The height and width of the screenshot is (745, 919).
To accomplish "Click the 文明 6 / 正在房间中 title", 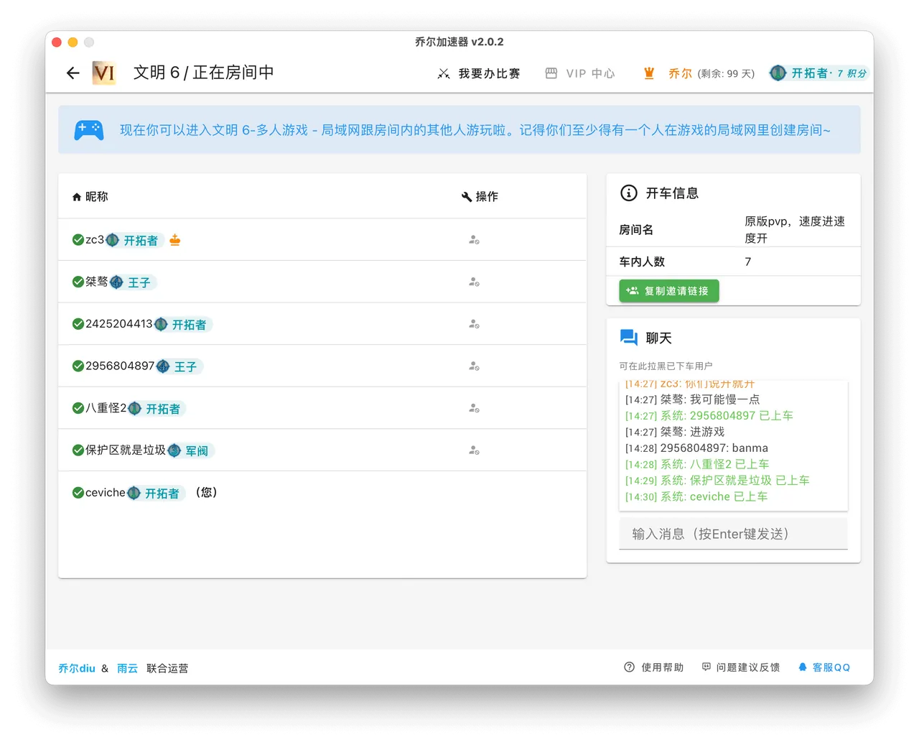I will click(204, 73).
